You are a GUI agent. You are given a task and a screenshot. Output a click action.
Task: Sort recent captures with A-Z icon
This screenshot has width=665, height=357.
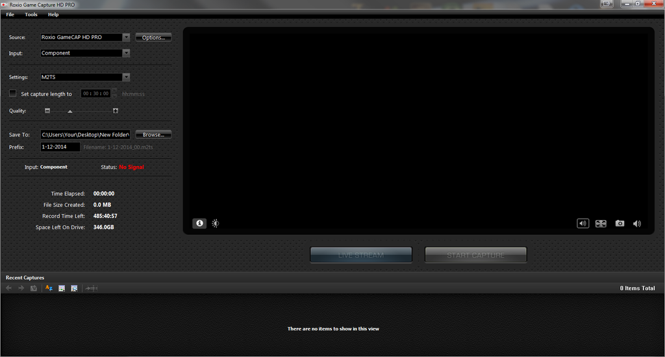click(49, 288)
